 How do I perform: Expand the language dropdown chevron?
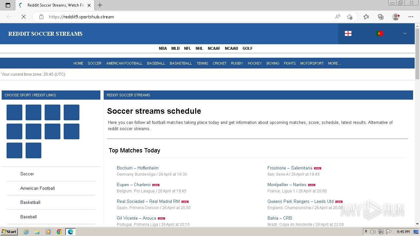[405, 33]
